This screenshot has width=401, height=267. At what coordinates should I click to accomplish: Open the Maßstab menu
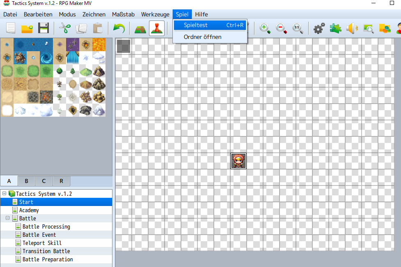click(x=123, y=14)
